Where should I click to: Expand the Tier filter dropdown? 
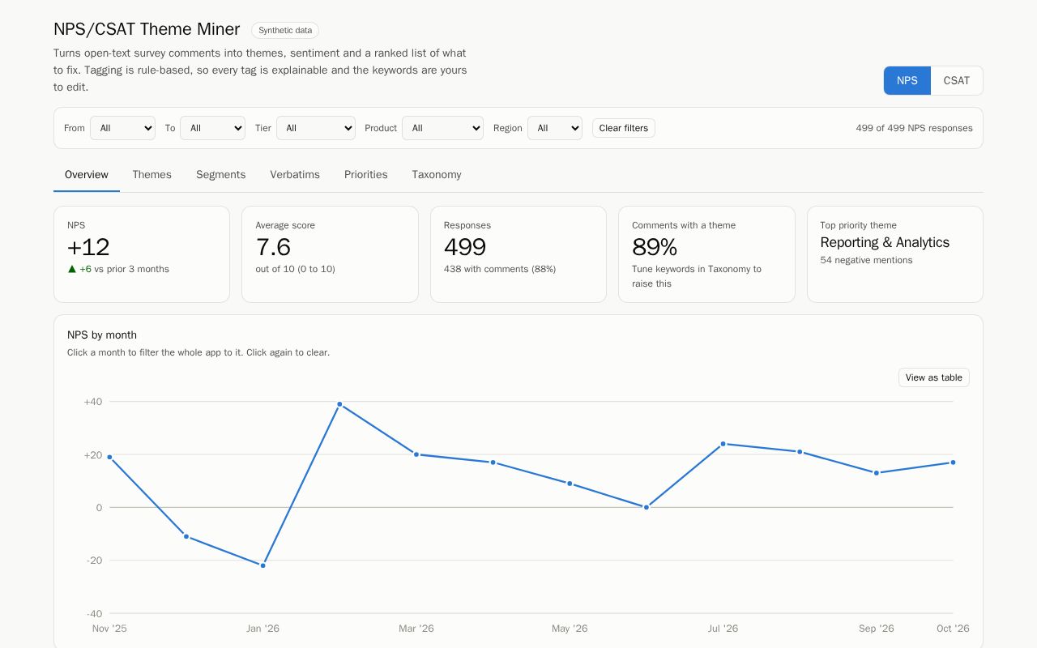tap(316, 128)
